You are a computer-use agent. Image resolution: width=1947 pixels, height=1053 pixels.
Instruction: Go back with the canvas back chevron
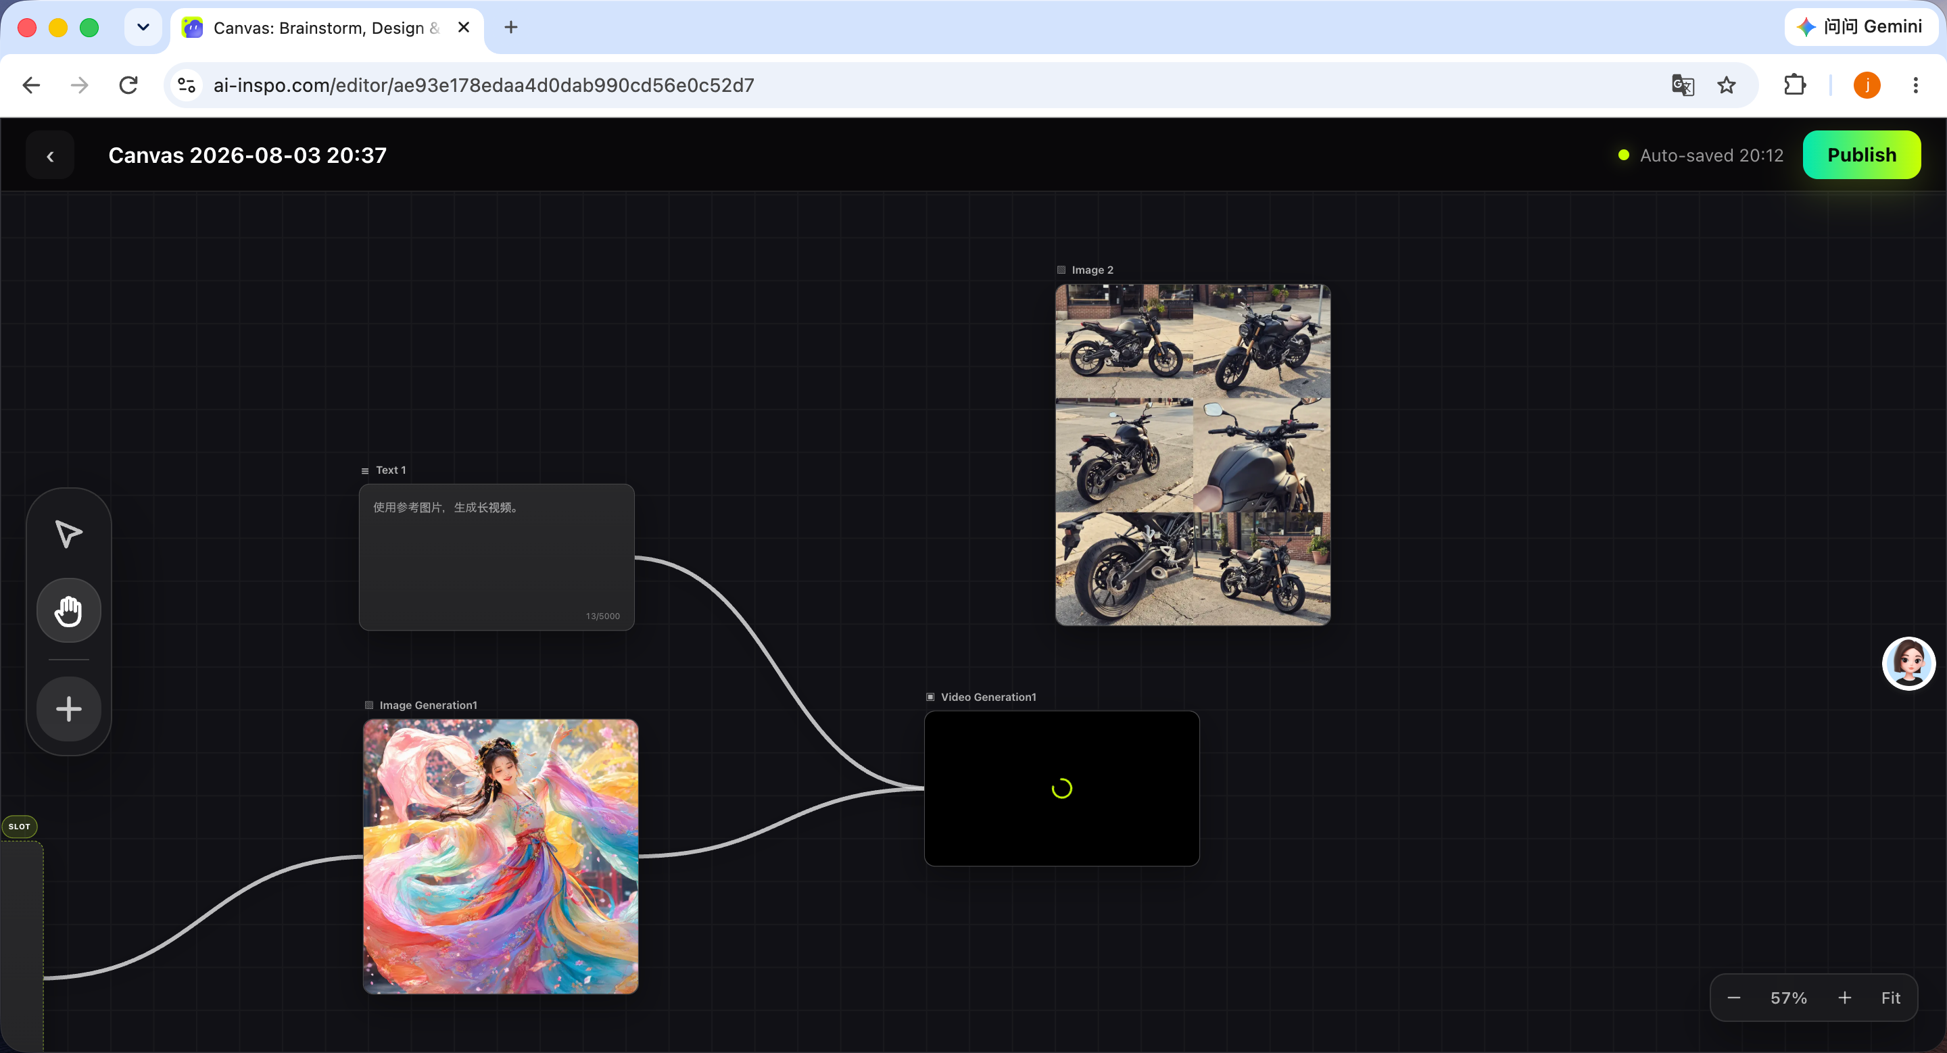50,155
